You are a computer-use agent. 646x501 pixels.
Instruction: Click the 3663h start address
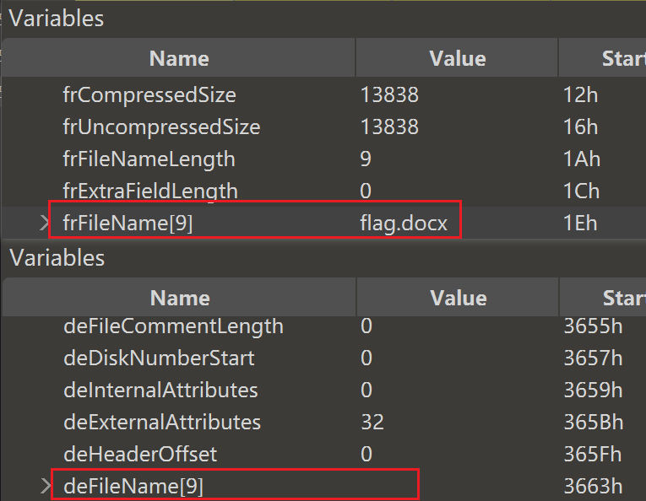593,486
